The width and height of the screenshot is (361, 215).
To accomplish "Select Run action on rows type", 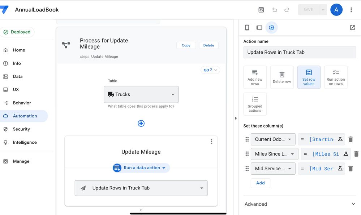I will point(336,77).
